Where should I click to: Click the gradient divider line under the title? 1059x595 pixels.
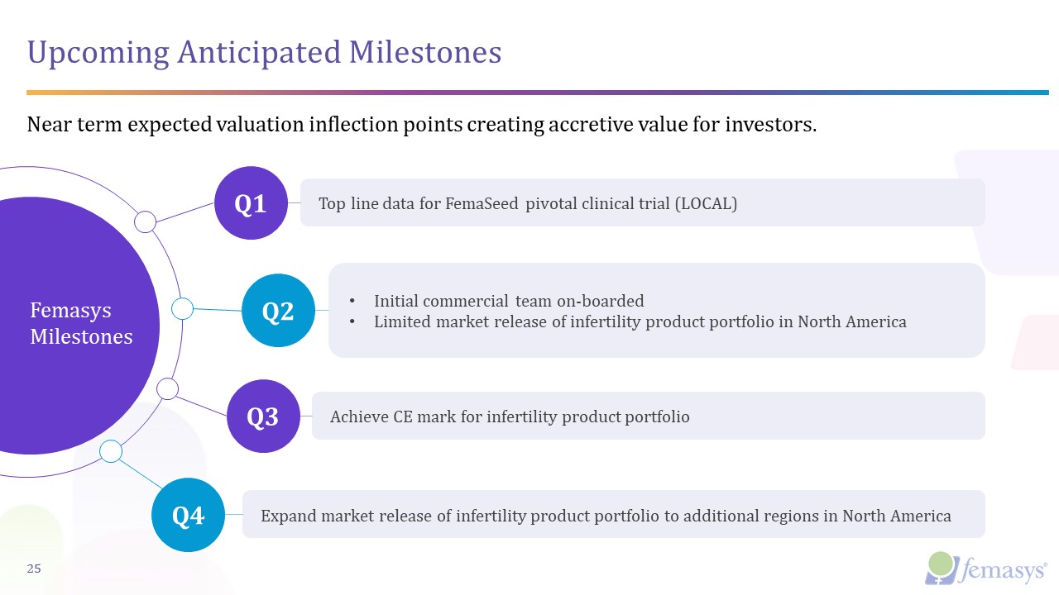[538, 92]
